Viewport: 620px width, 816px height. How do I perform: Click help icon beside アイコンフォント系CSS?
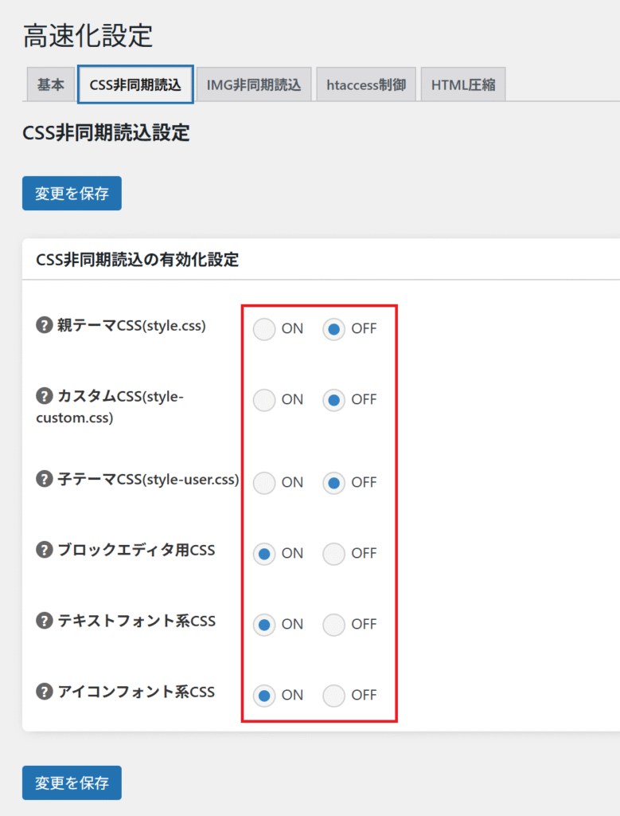click(x=45, y=692)
